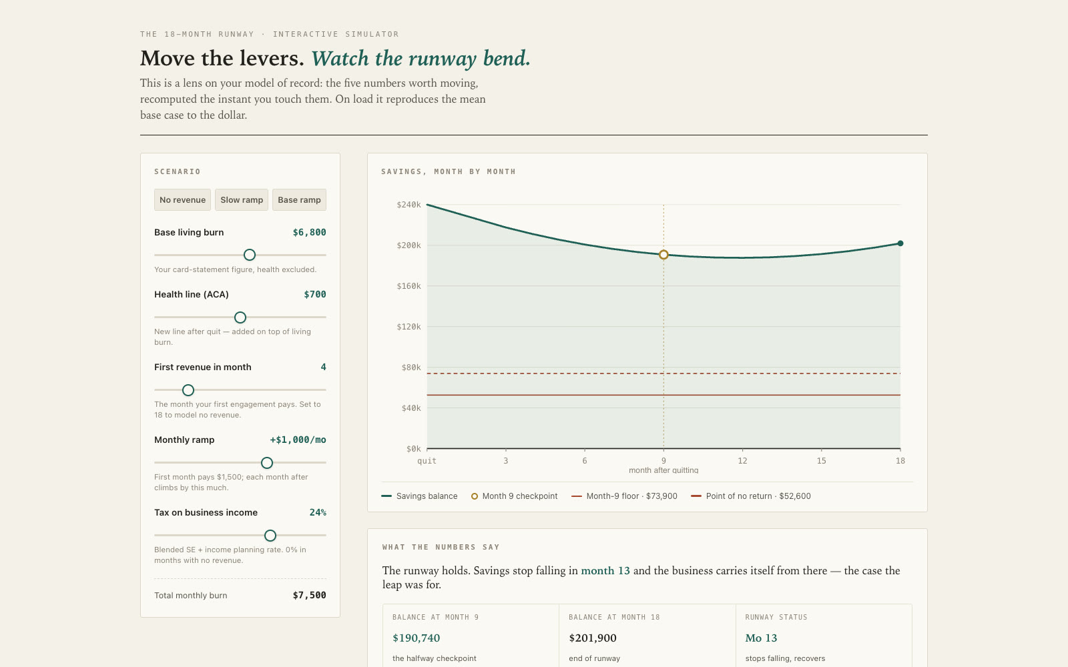Screen dimensions: 1068x667
Task: Click the Tax on business income slider handle
Action: click(x=270, y=536)
